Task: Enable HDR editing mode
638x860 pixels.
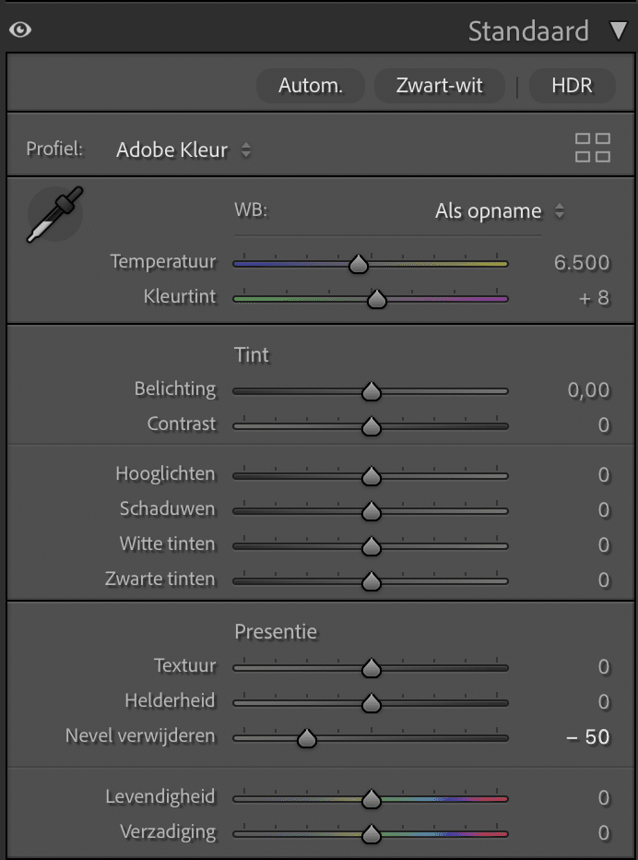Action: tap(572, 86)
